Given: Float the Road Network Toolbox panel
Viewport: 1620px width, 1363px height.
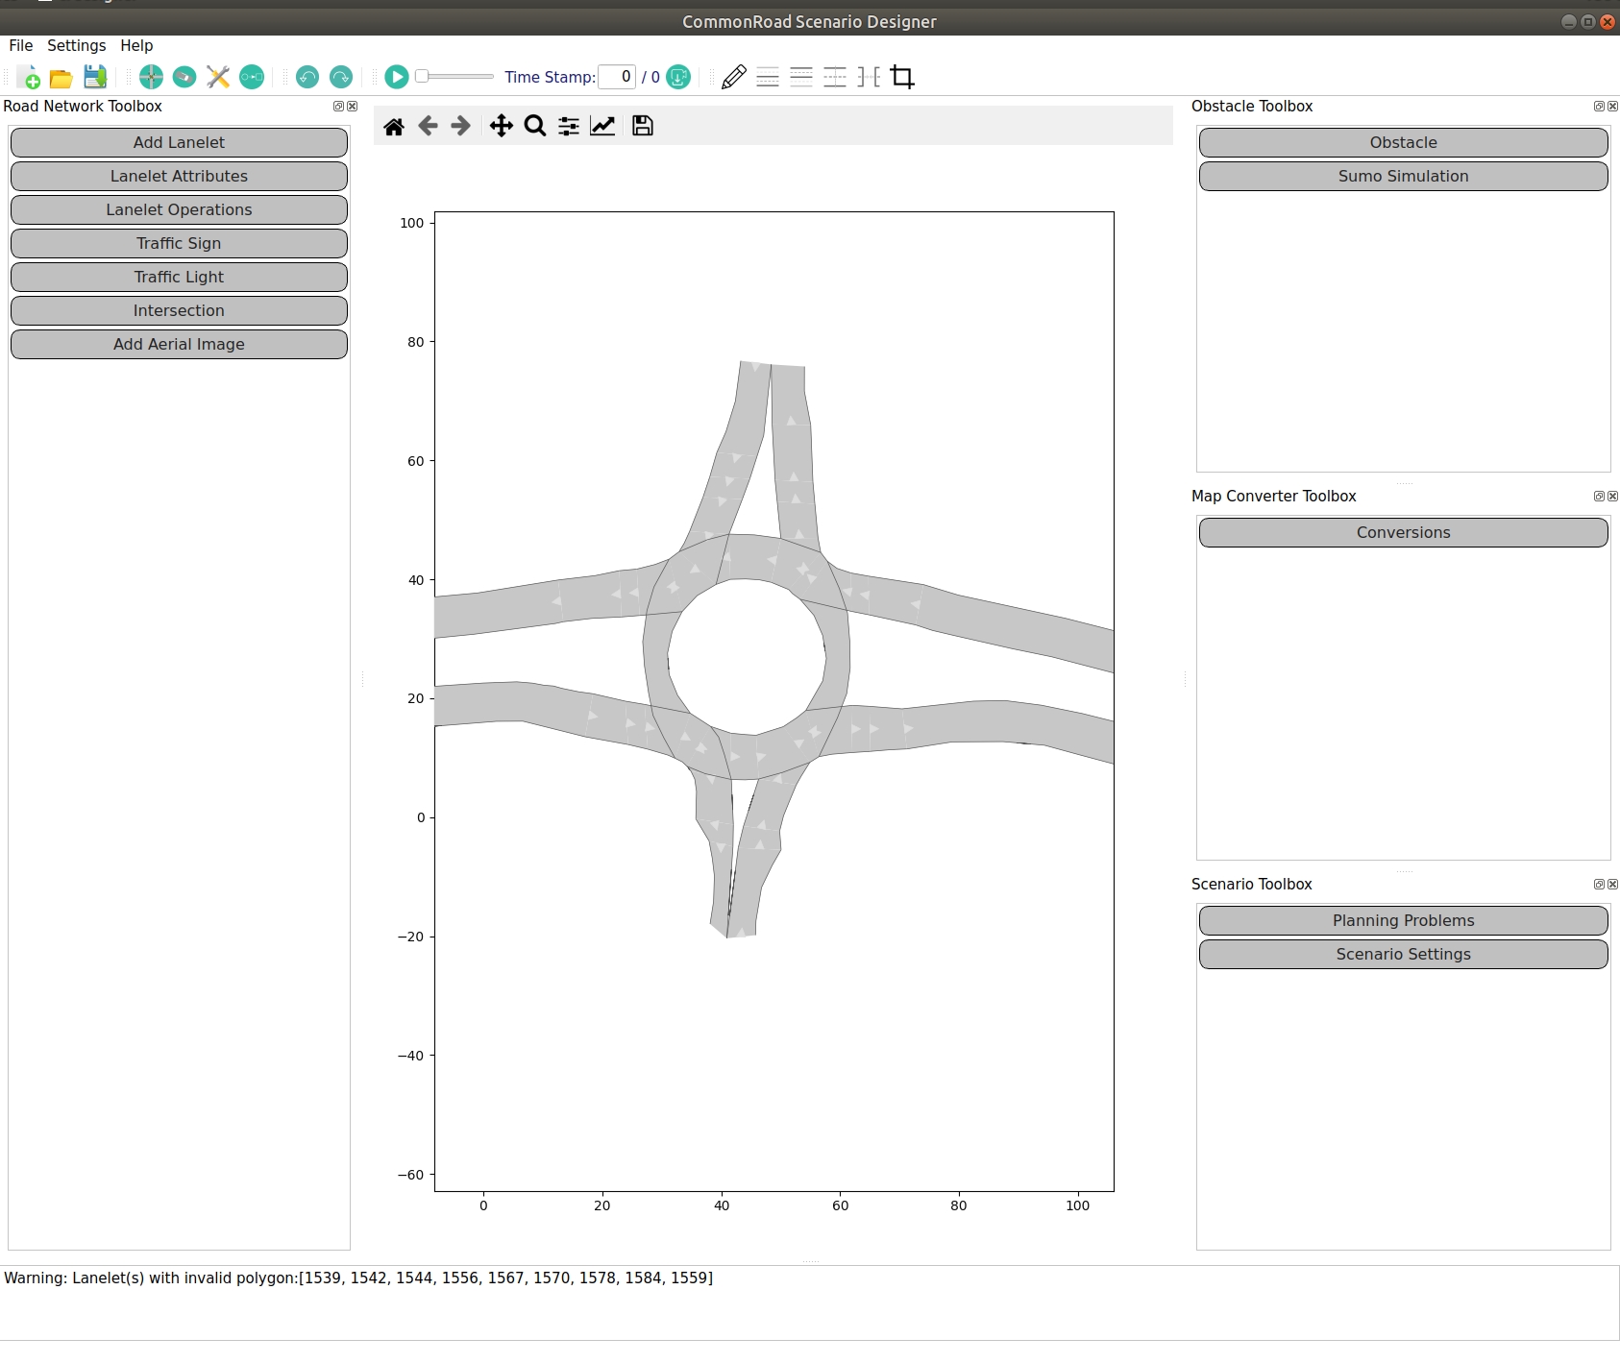Looking at the screenshot, I should [338, 107].
